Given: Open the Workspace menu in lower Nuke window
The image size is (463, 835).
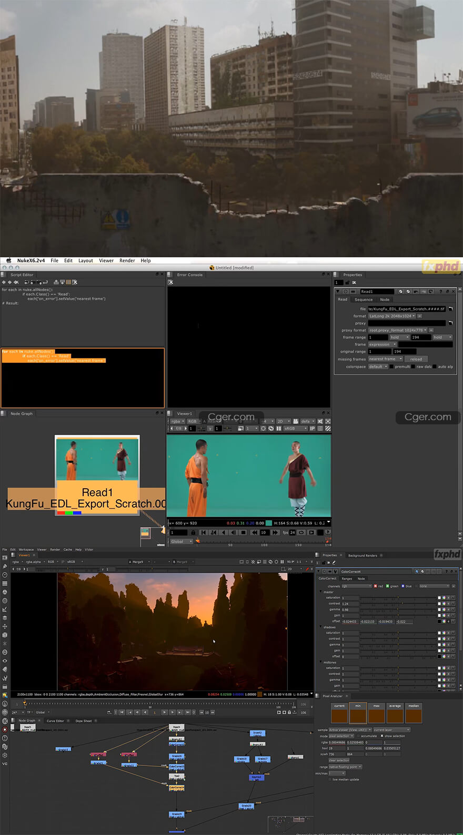Looking at the screenshot, I should [26, 549].
